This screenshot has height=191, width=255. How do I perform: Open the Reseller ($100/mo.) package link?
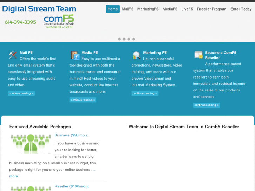click(x=72, y=186)
